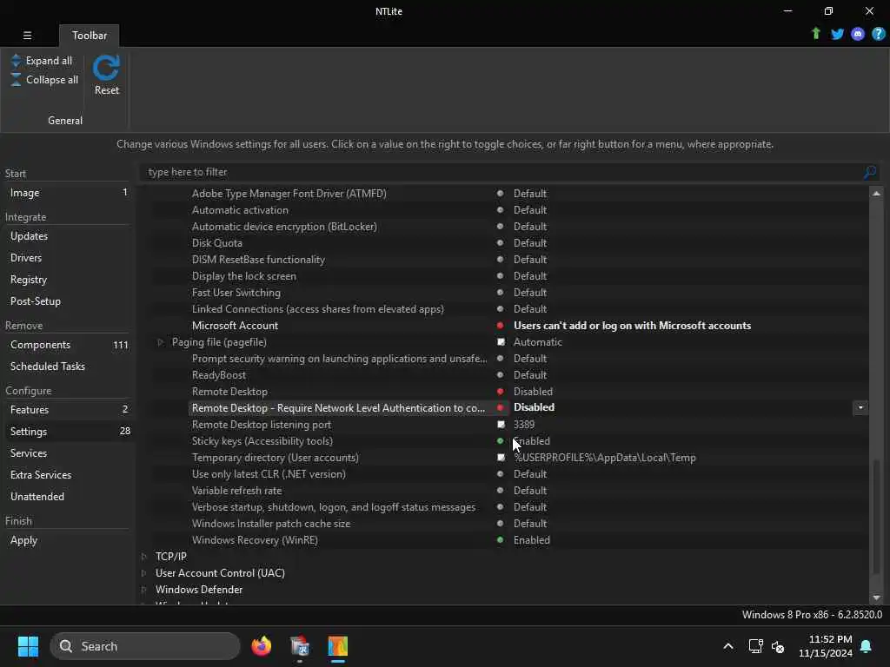
Task: Click the Microsoft Account value text
Action: [632, 326]
